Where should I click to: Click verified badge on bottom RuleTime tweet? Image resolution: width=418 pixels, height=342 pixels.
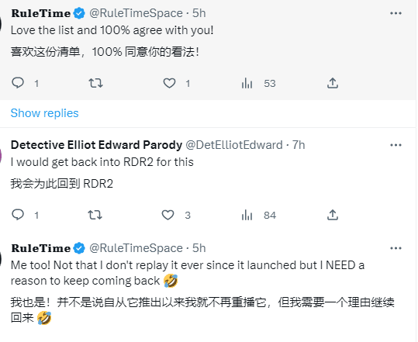pos(79,248)
